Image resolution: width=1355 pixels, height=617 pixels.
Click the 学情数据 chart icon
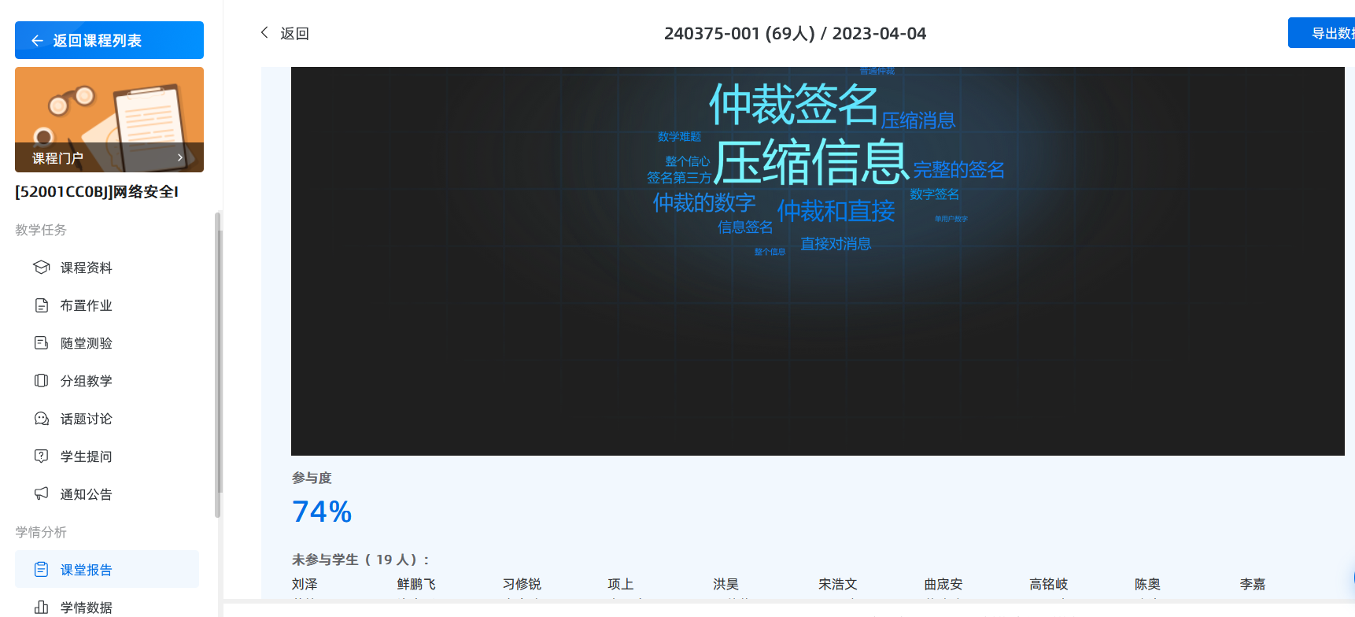tap(42, 608)
